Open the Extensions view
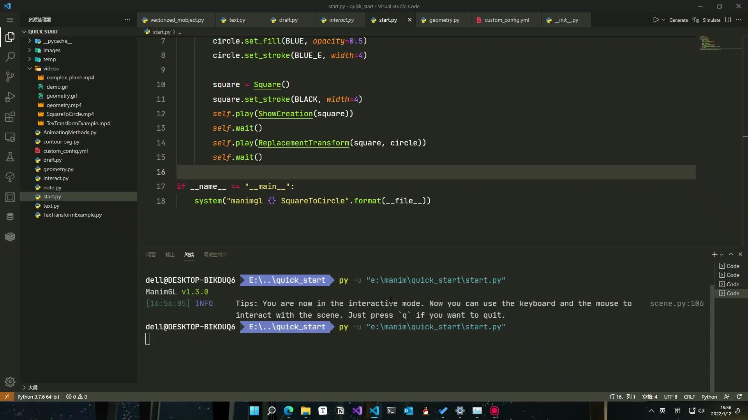 pyautogui.click(x=10, y=117)
